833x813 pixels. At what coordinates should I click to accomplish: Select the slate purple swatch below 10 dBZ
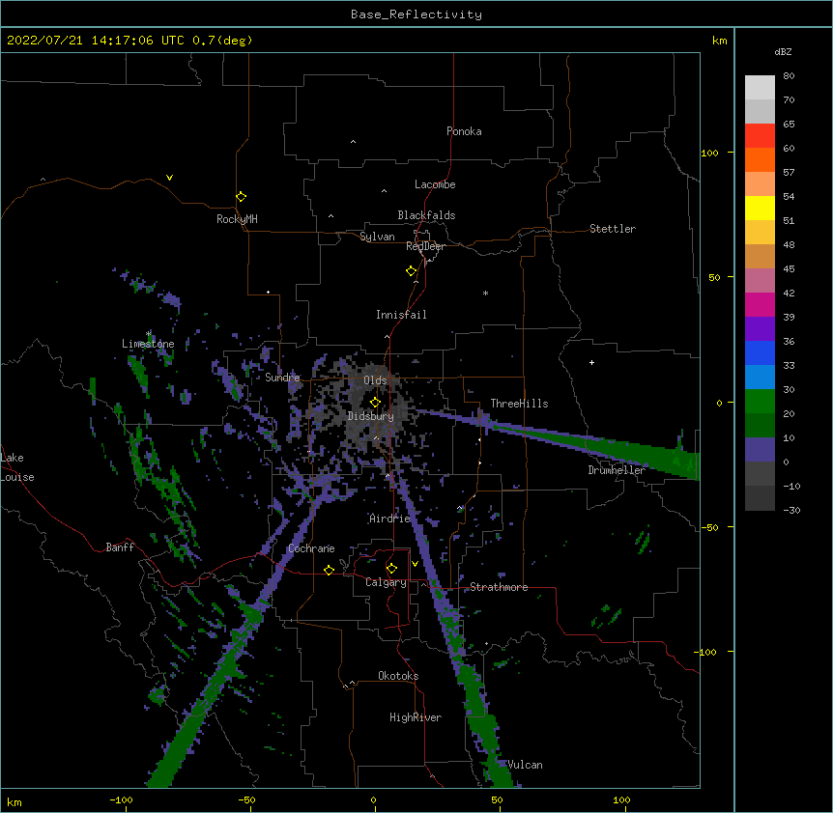760,450
